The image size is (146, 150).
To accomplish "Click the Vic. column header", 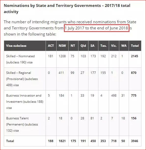I will pos(114,46).
